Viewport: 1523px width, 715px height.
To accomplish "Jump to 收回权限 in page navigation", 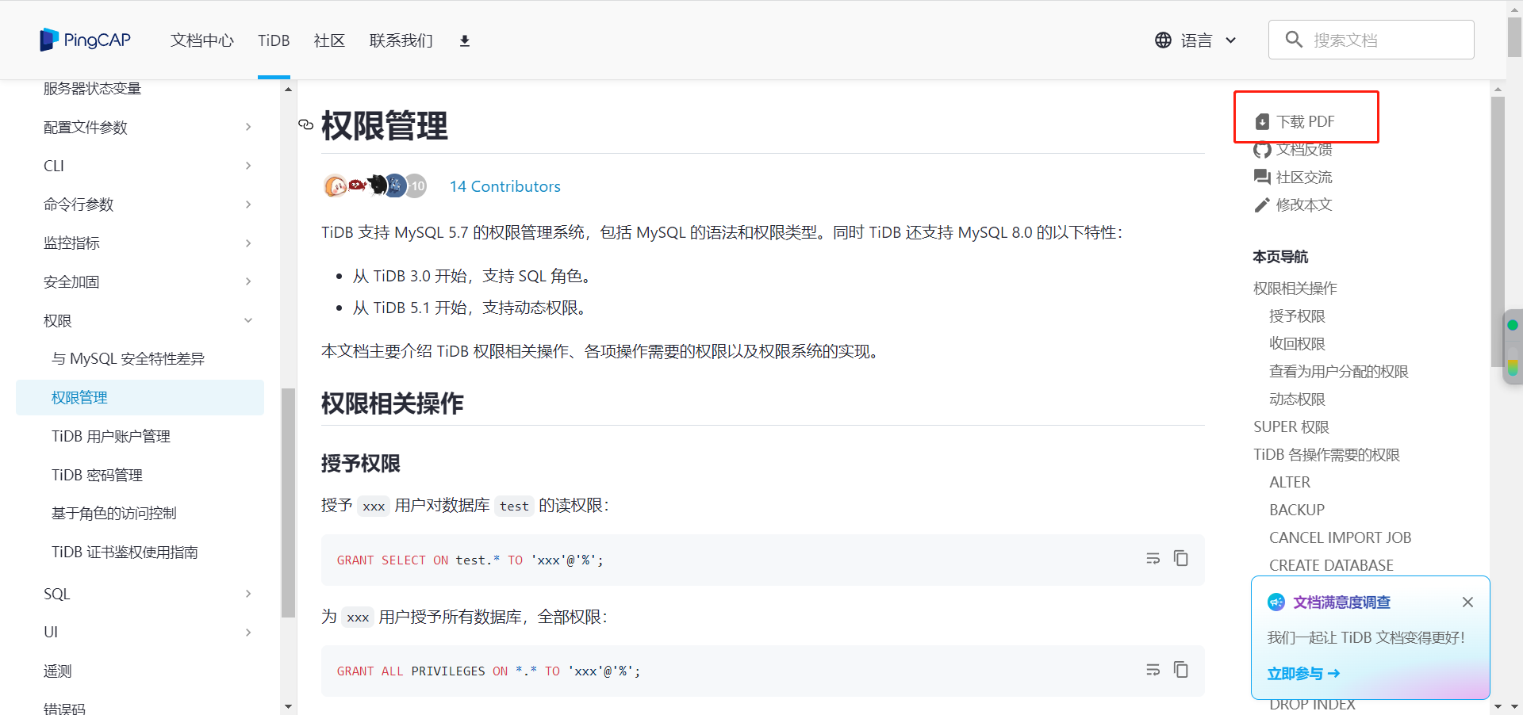I will click(x=1297, y=344).
